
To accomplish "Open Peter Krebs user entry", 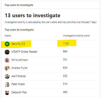I will [x=18, y=84].
